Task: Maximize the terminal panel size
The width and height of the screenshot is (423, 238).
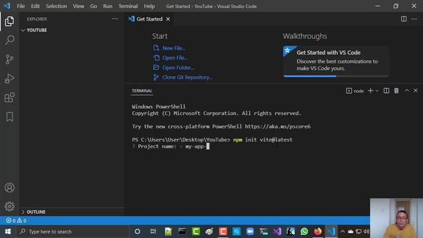Action: pos(407,91)
